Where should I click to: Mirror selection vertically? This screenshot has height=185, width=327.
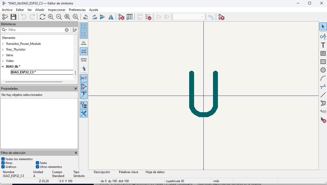[x=103, y=17]
